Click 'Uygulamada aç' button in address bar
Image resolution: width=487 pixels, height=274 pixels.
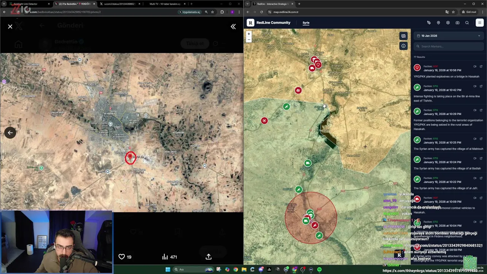coord(190,12)
